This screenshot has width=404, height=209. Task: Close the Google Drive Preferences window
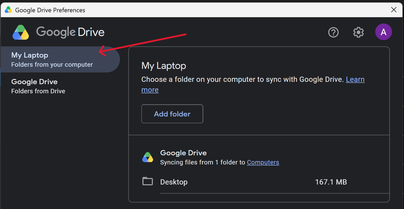point(394,10)
